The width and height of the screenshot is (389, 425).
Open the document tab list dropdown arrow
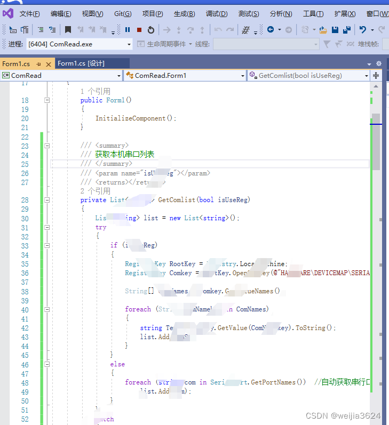click(369, 64)
